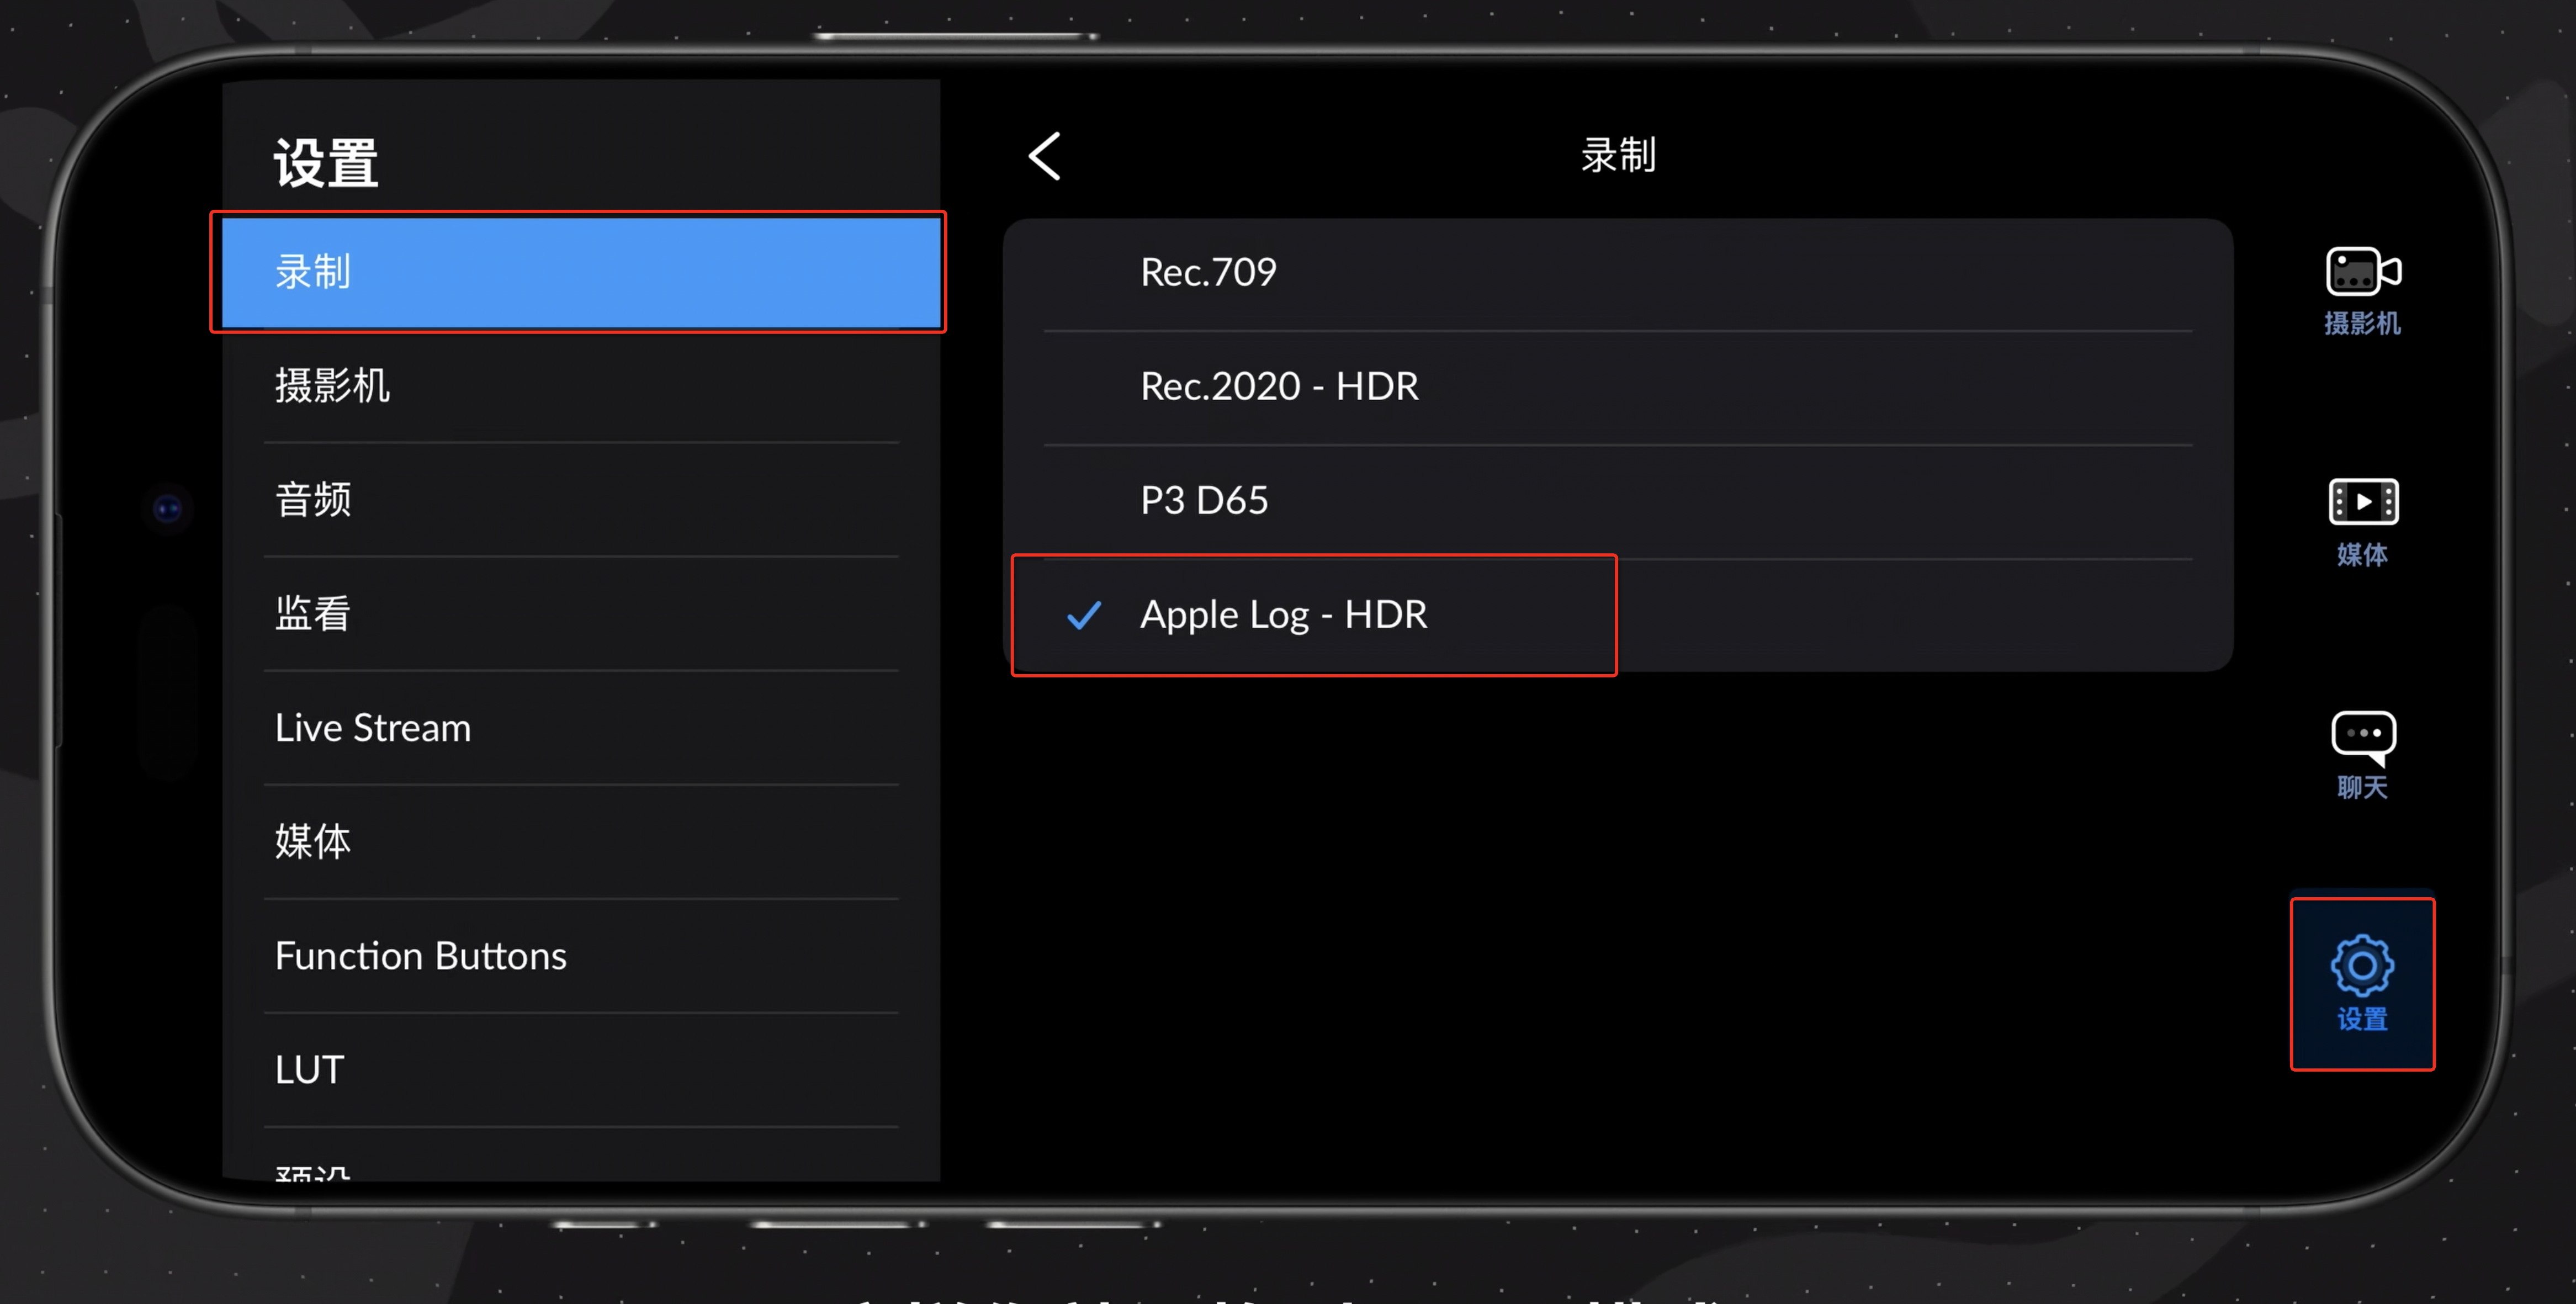This screenshot has width=2576, height=1304.
Task: Click the blue checkmark beside Apple Log
Action: (x=1084, y=615)
